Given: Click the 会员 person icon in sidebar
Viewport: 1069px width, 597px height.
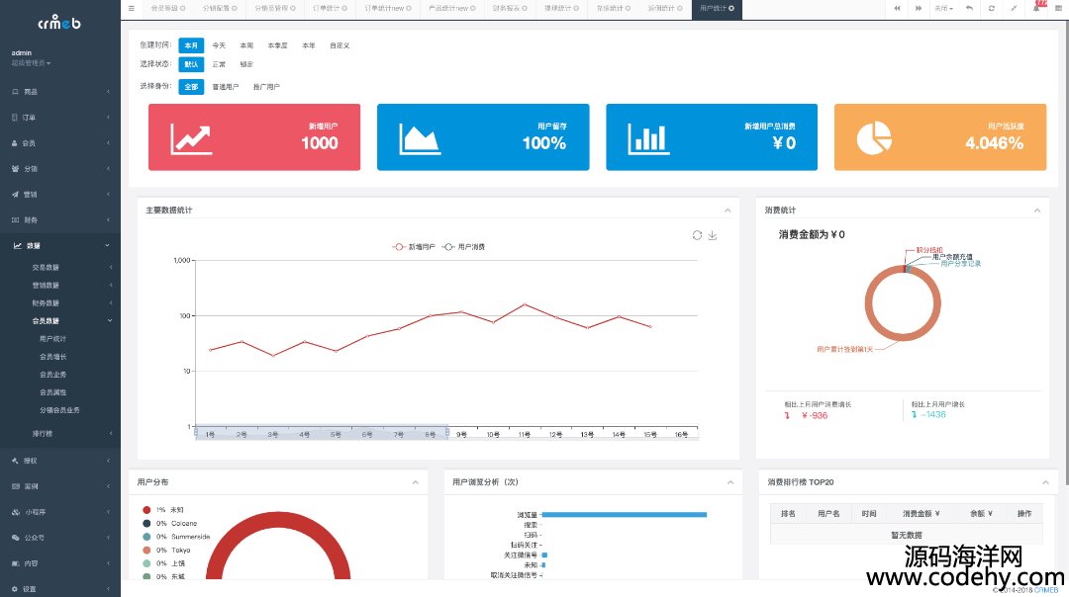Looking at the screenshot, I should [15, 143].
